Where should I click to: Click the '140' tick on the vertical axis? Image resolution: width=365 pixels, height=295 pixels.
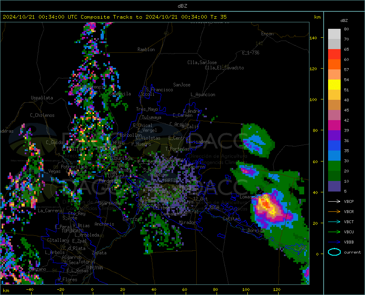[x=313, y=38]
